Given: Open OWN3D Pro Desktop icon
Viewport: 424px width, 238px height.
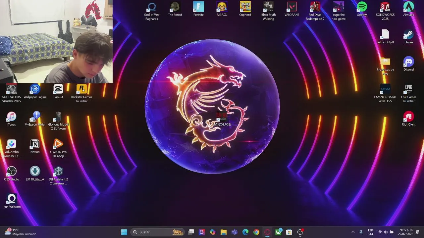Looking at the screenshot, I should pos(58,148).
